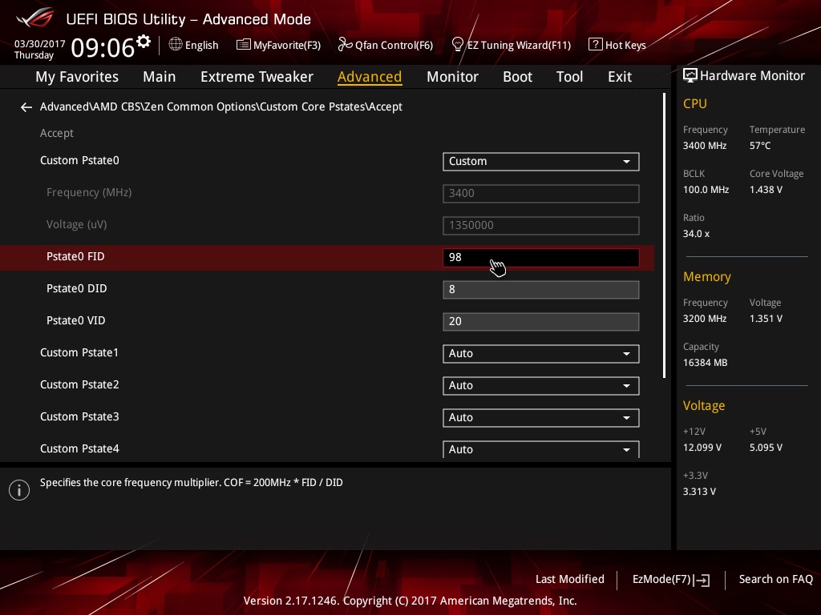Open the Main tab

160,77
